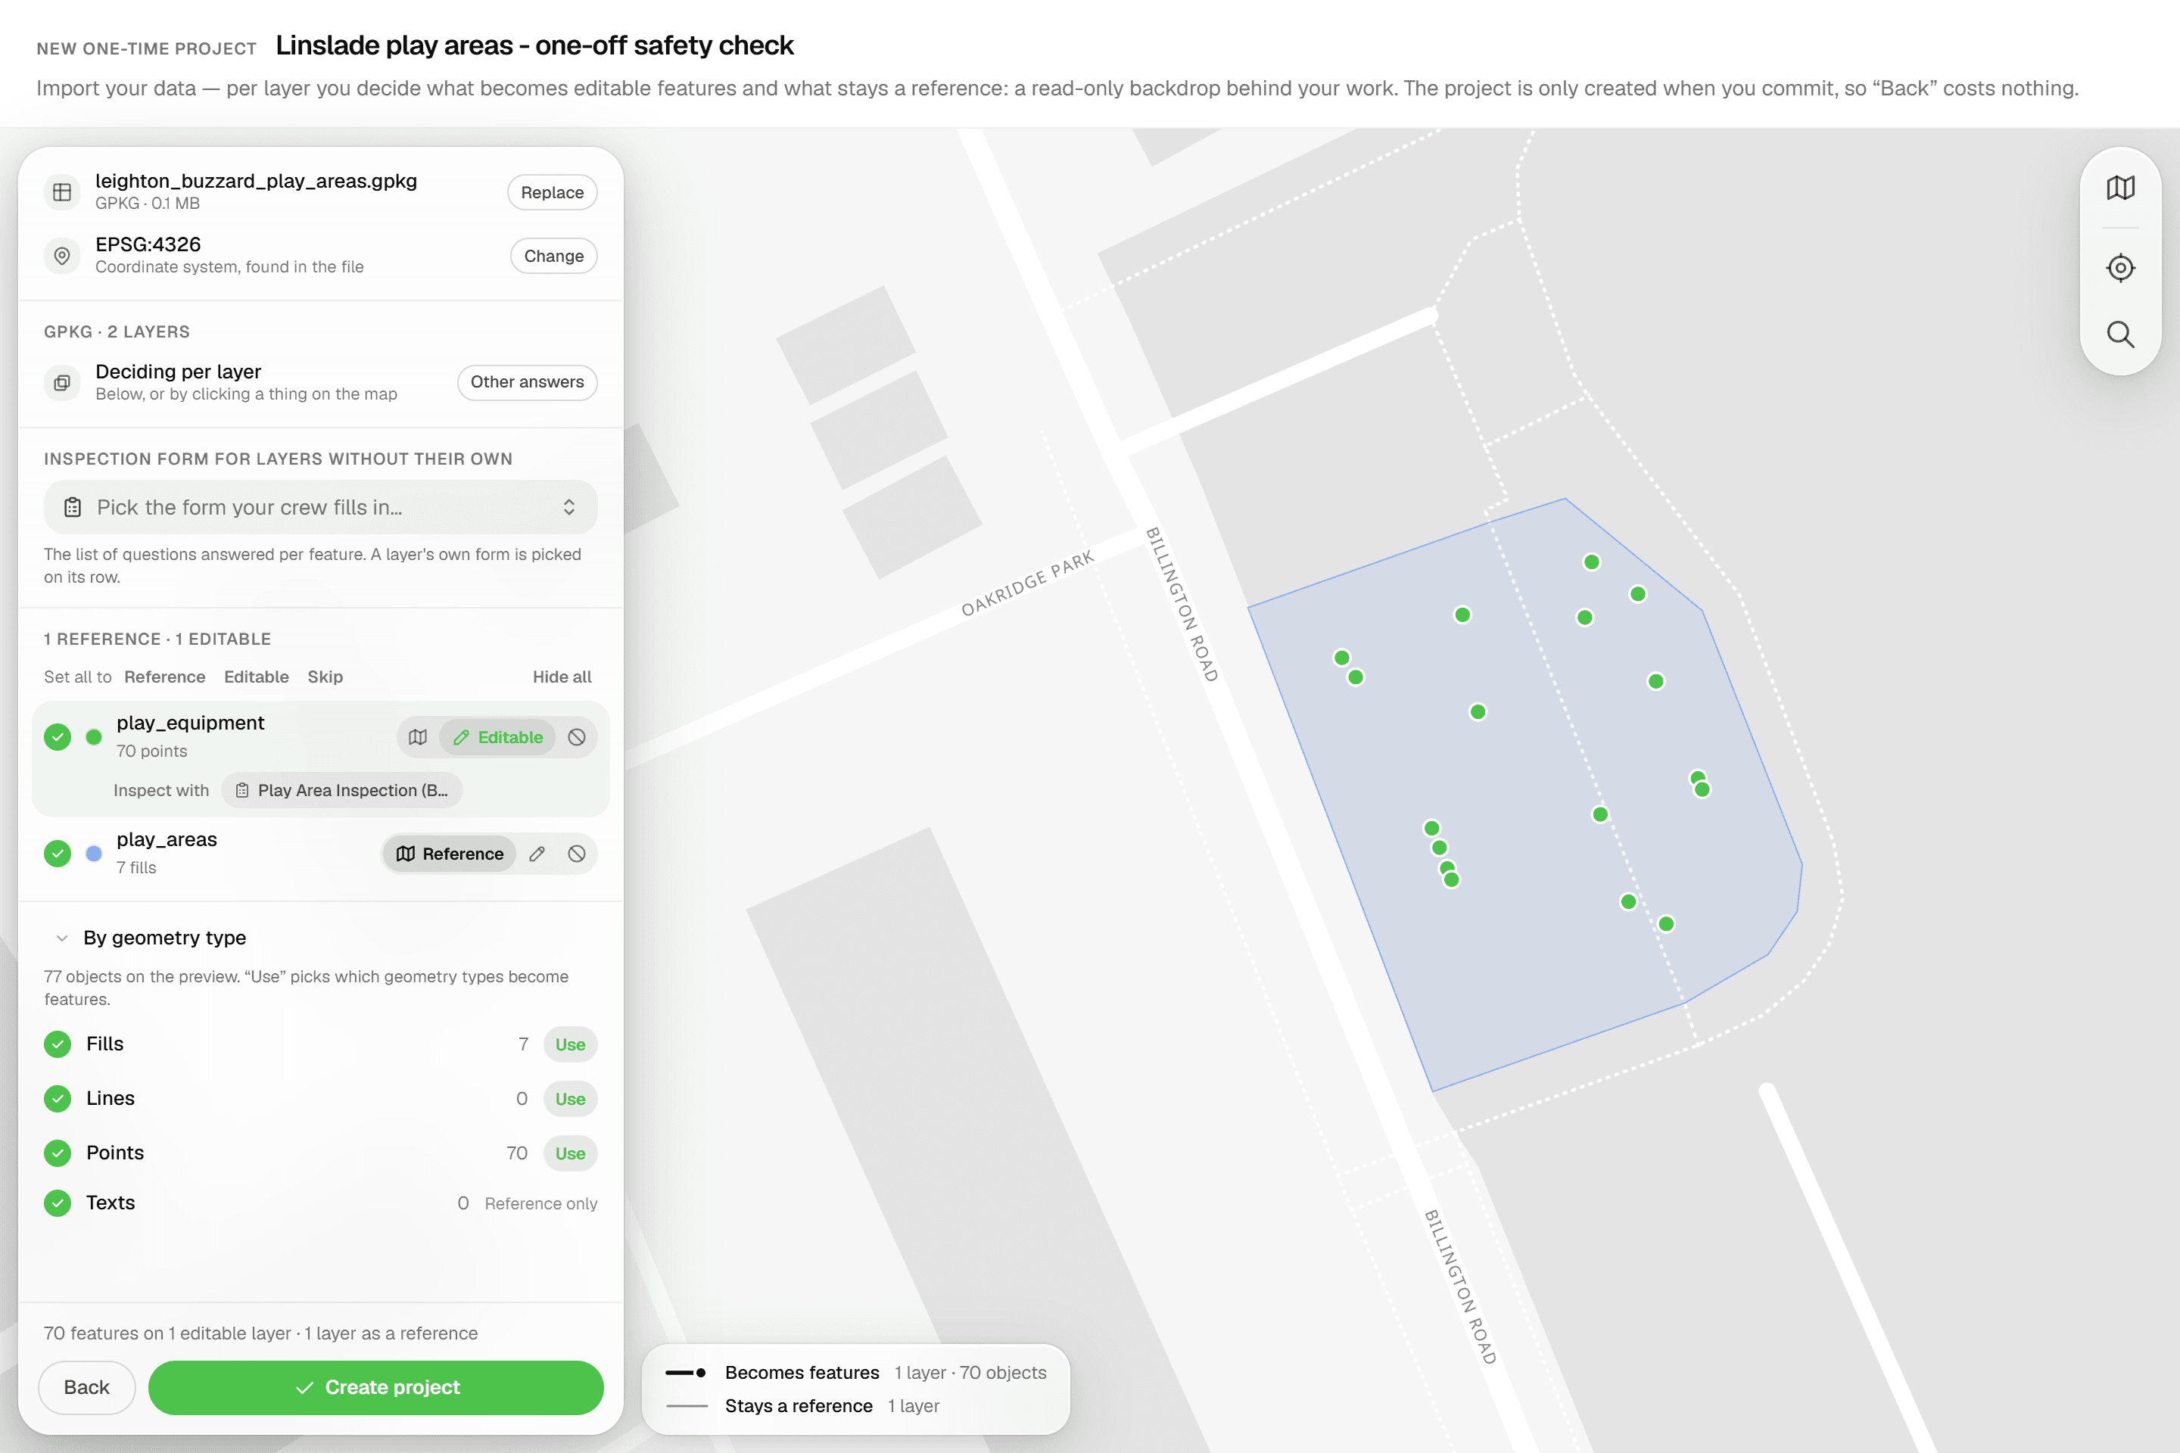Set all layers to Skip
Screen dimensions: 2180x1453
click(325, 677)
